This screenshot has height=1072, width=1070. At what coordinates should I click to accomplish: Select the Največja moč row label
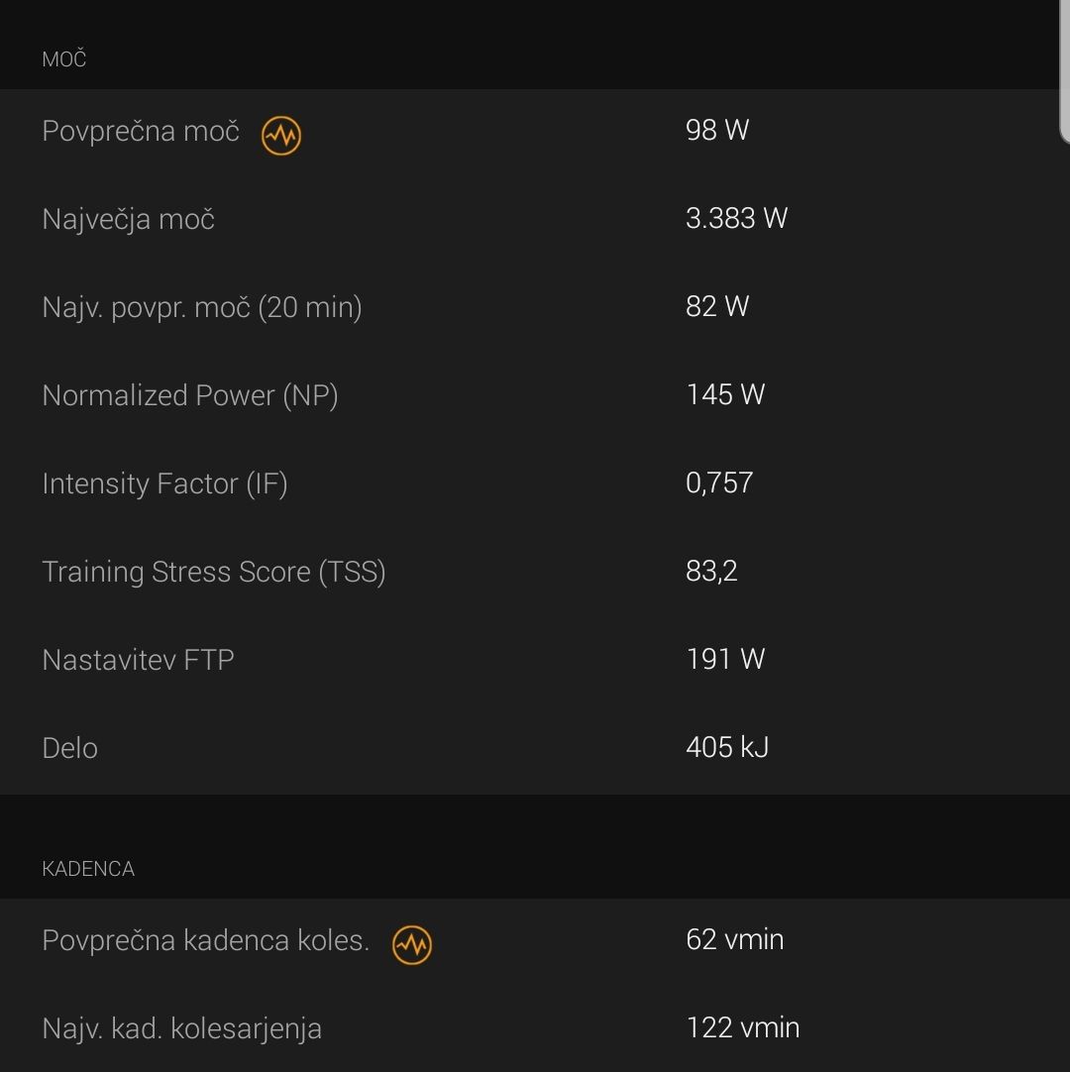coord(129,219)
